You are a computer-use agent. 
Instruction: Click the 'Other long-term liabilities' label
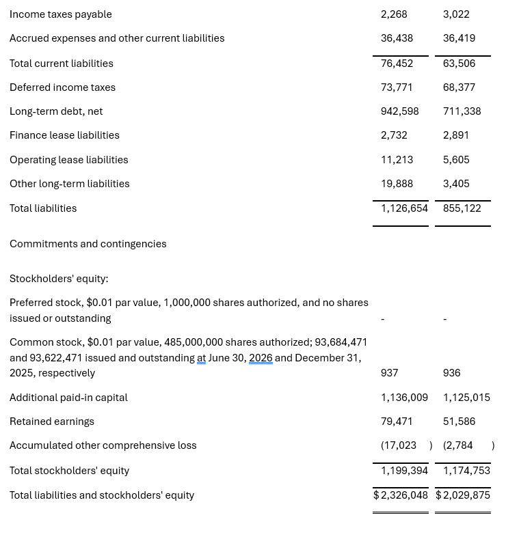(x=70, y=184)
